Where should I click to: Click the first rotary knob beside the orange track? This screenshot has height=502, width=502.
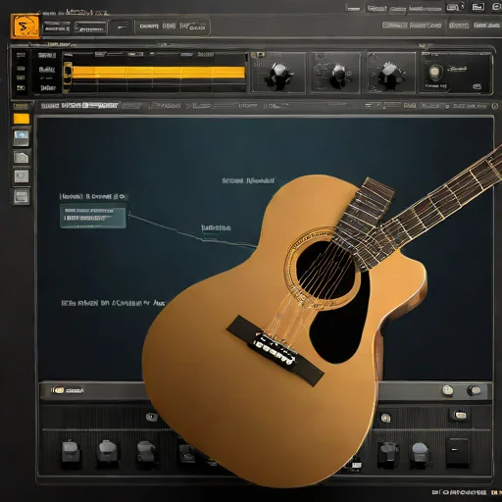coord(278,74)
